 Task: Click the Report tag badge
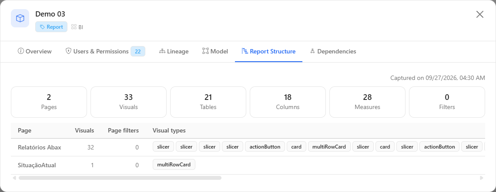(51, 27)
